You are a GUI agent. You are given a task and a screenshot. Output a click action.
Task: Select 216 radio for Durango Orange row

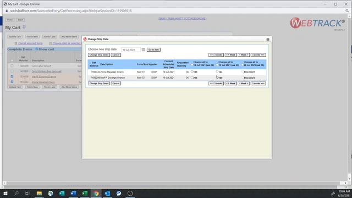(192, 78)
